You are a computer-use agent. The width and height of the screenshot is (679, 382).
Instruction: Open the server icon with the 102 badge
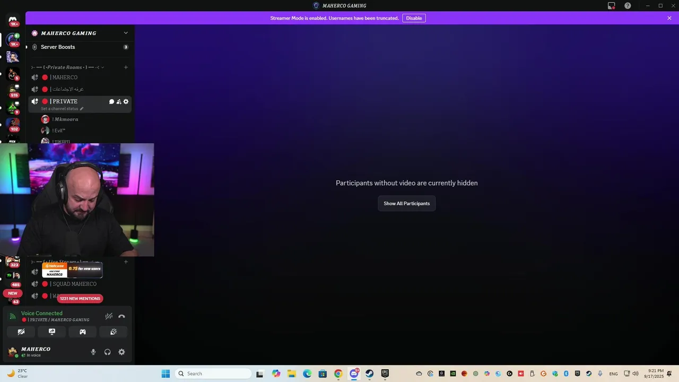[13, 125]
